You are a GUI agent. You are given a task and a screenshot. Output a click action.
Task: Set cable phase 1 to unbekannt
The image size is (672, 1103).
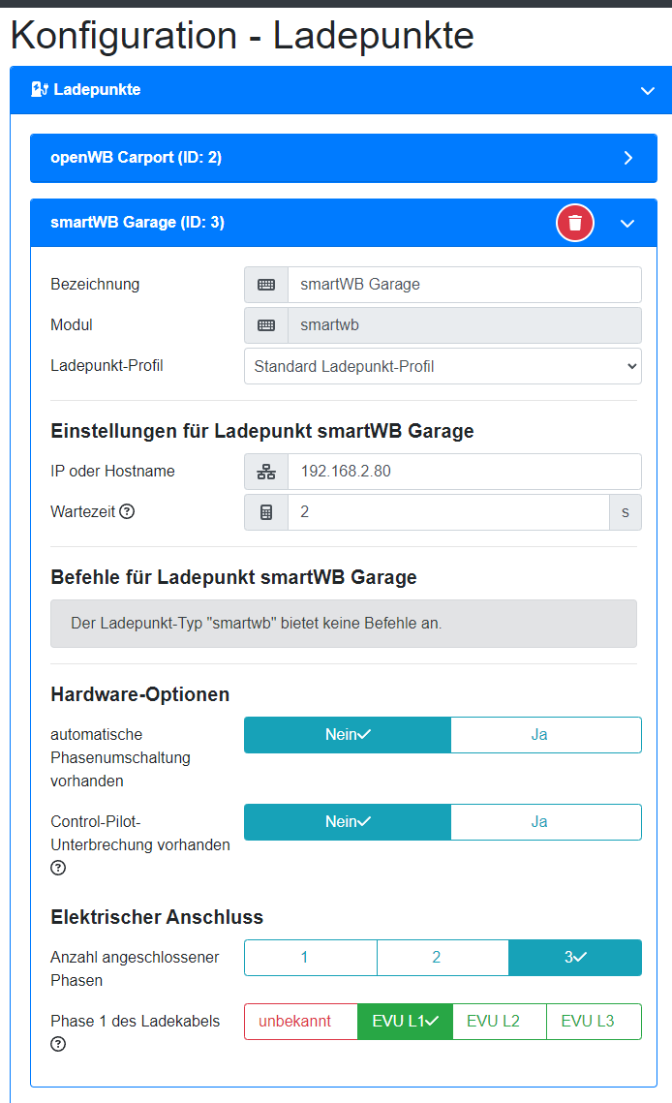(x=301, y=1022)
